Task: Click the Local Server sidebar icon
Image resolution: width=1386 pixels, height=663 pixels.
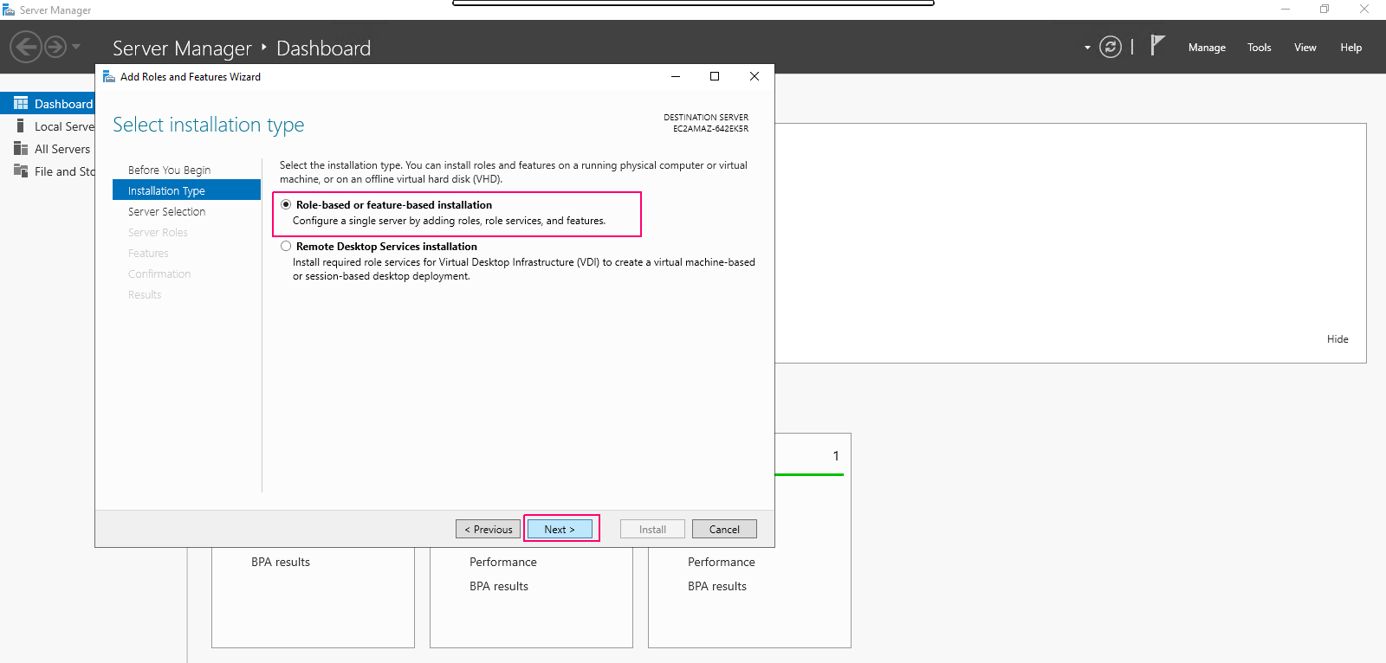Action: [x=21, y=126]
